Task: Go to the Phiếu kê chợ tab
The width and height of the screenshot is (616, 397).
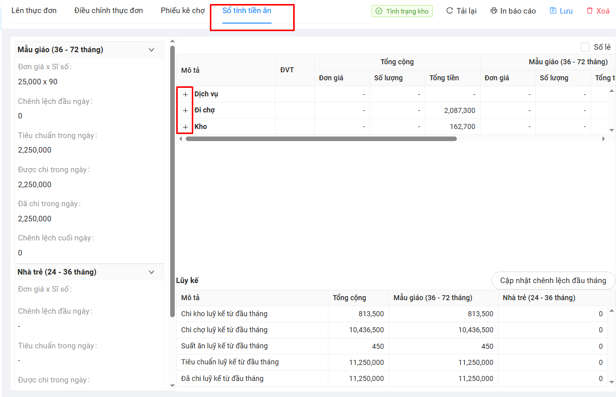Action: pyautogui.click(x=183, y=11)
